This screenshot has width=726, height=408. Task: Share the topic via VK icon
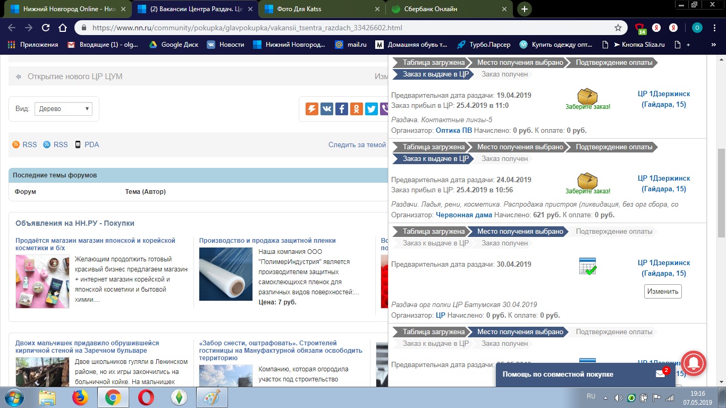click(x=327, y=109)
